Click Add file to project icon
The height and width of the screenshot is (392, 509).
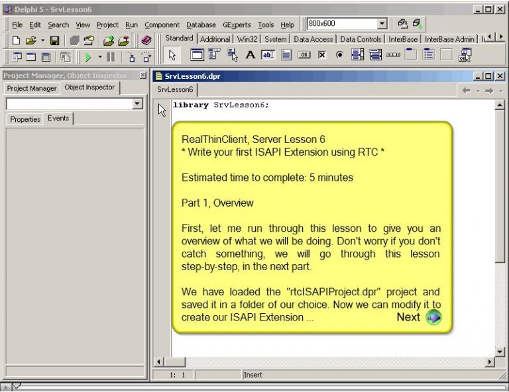coord(109,40)
